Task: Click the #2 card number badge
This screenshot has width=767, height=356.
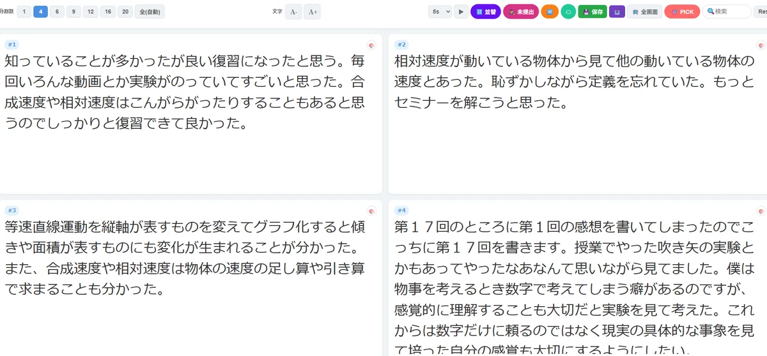Action: tap(401, 45)
